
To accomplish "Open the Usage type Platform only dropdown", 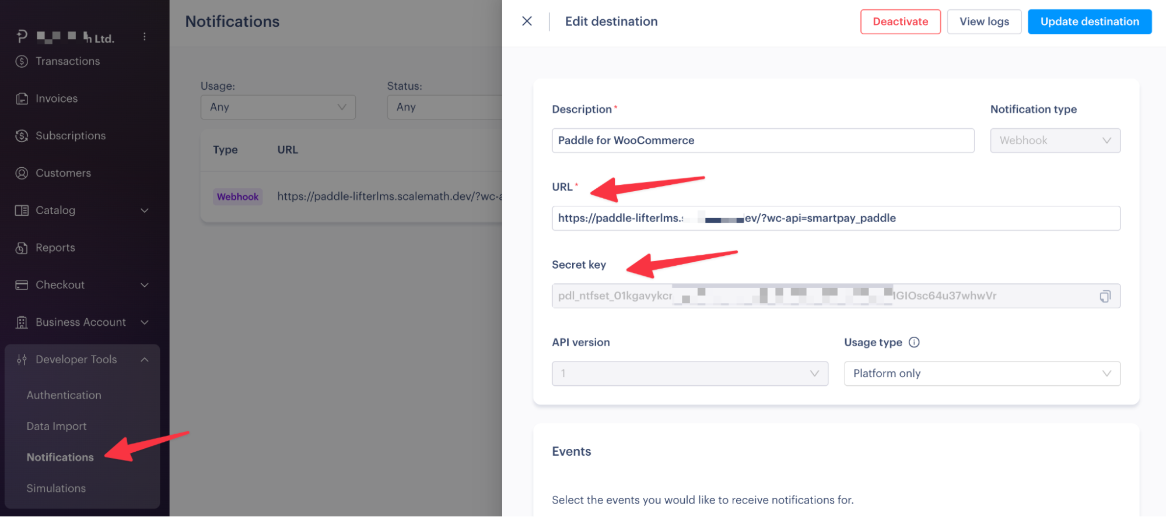I will [x=982, y=374].
